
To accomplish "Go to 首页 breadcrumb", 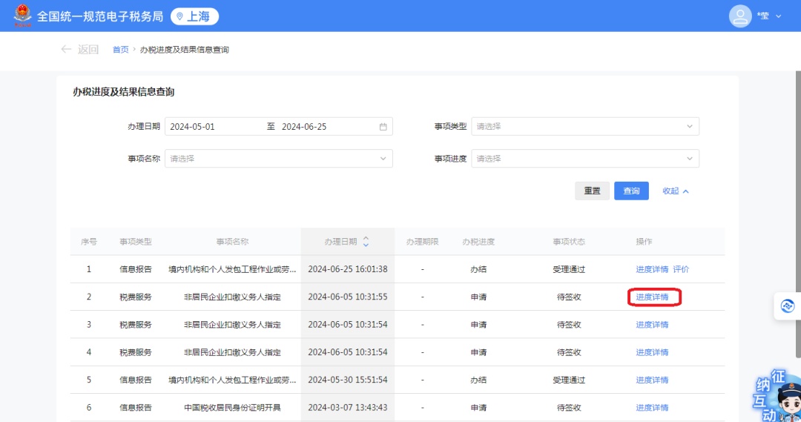I will [x=120, y=50].
